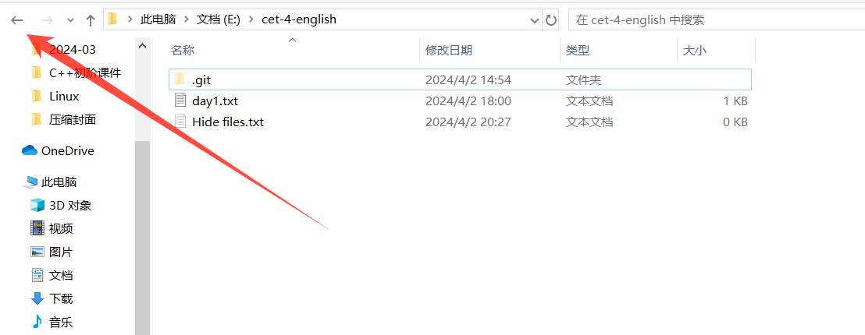Click the 2024/4/2 18:00 date cell
Screen dimensions: 865x335
click(x=468, y=101)
